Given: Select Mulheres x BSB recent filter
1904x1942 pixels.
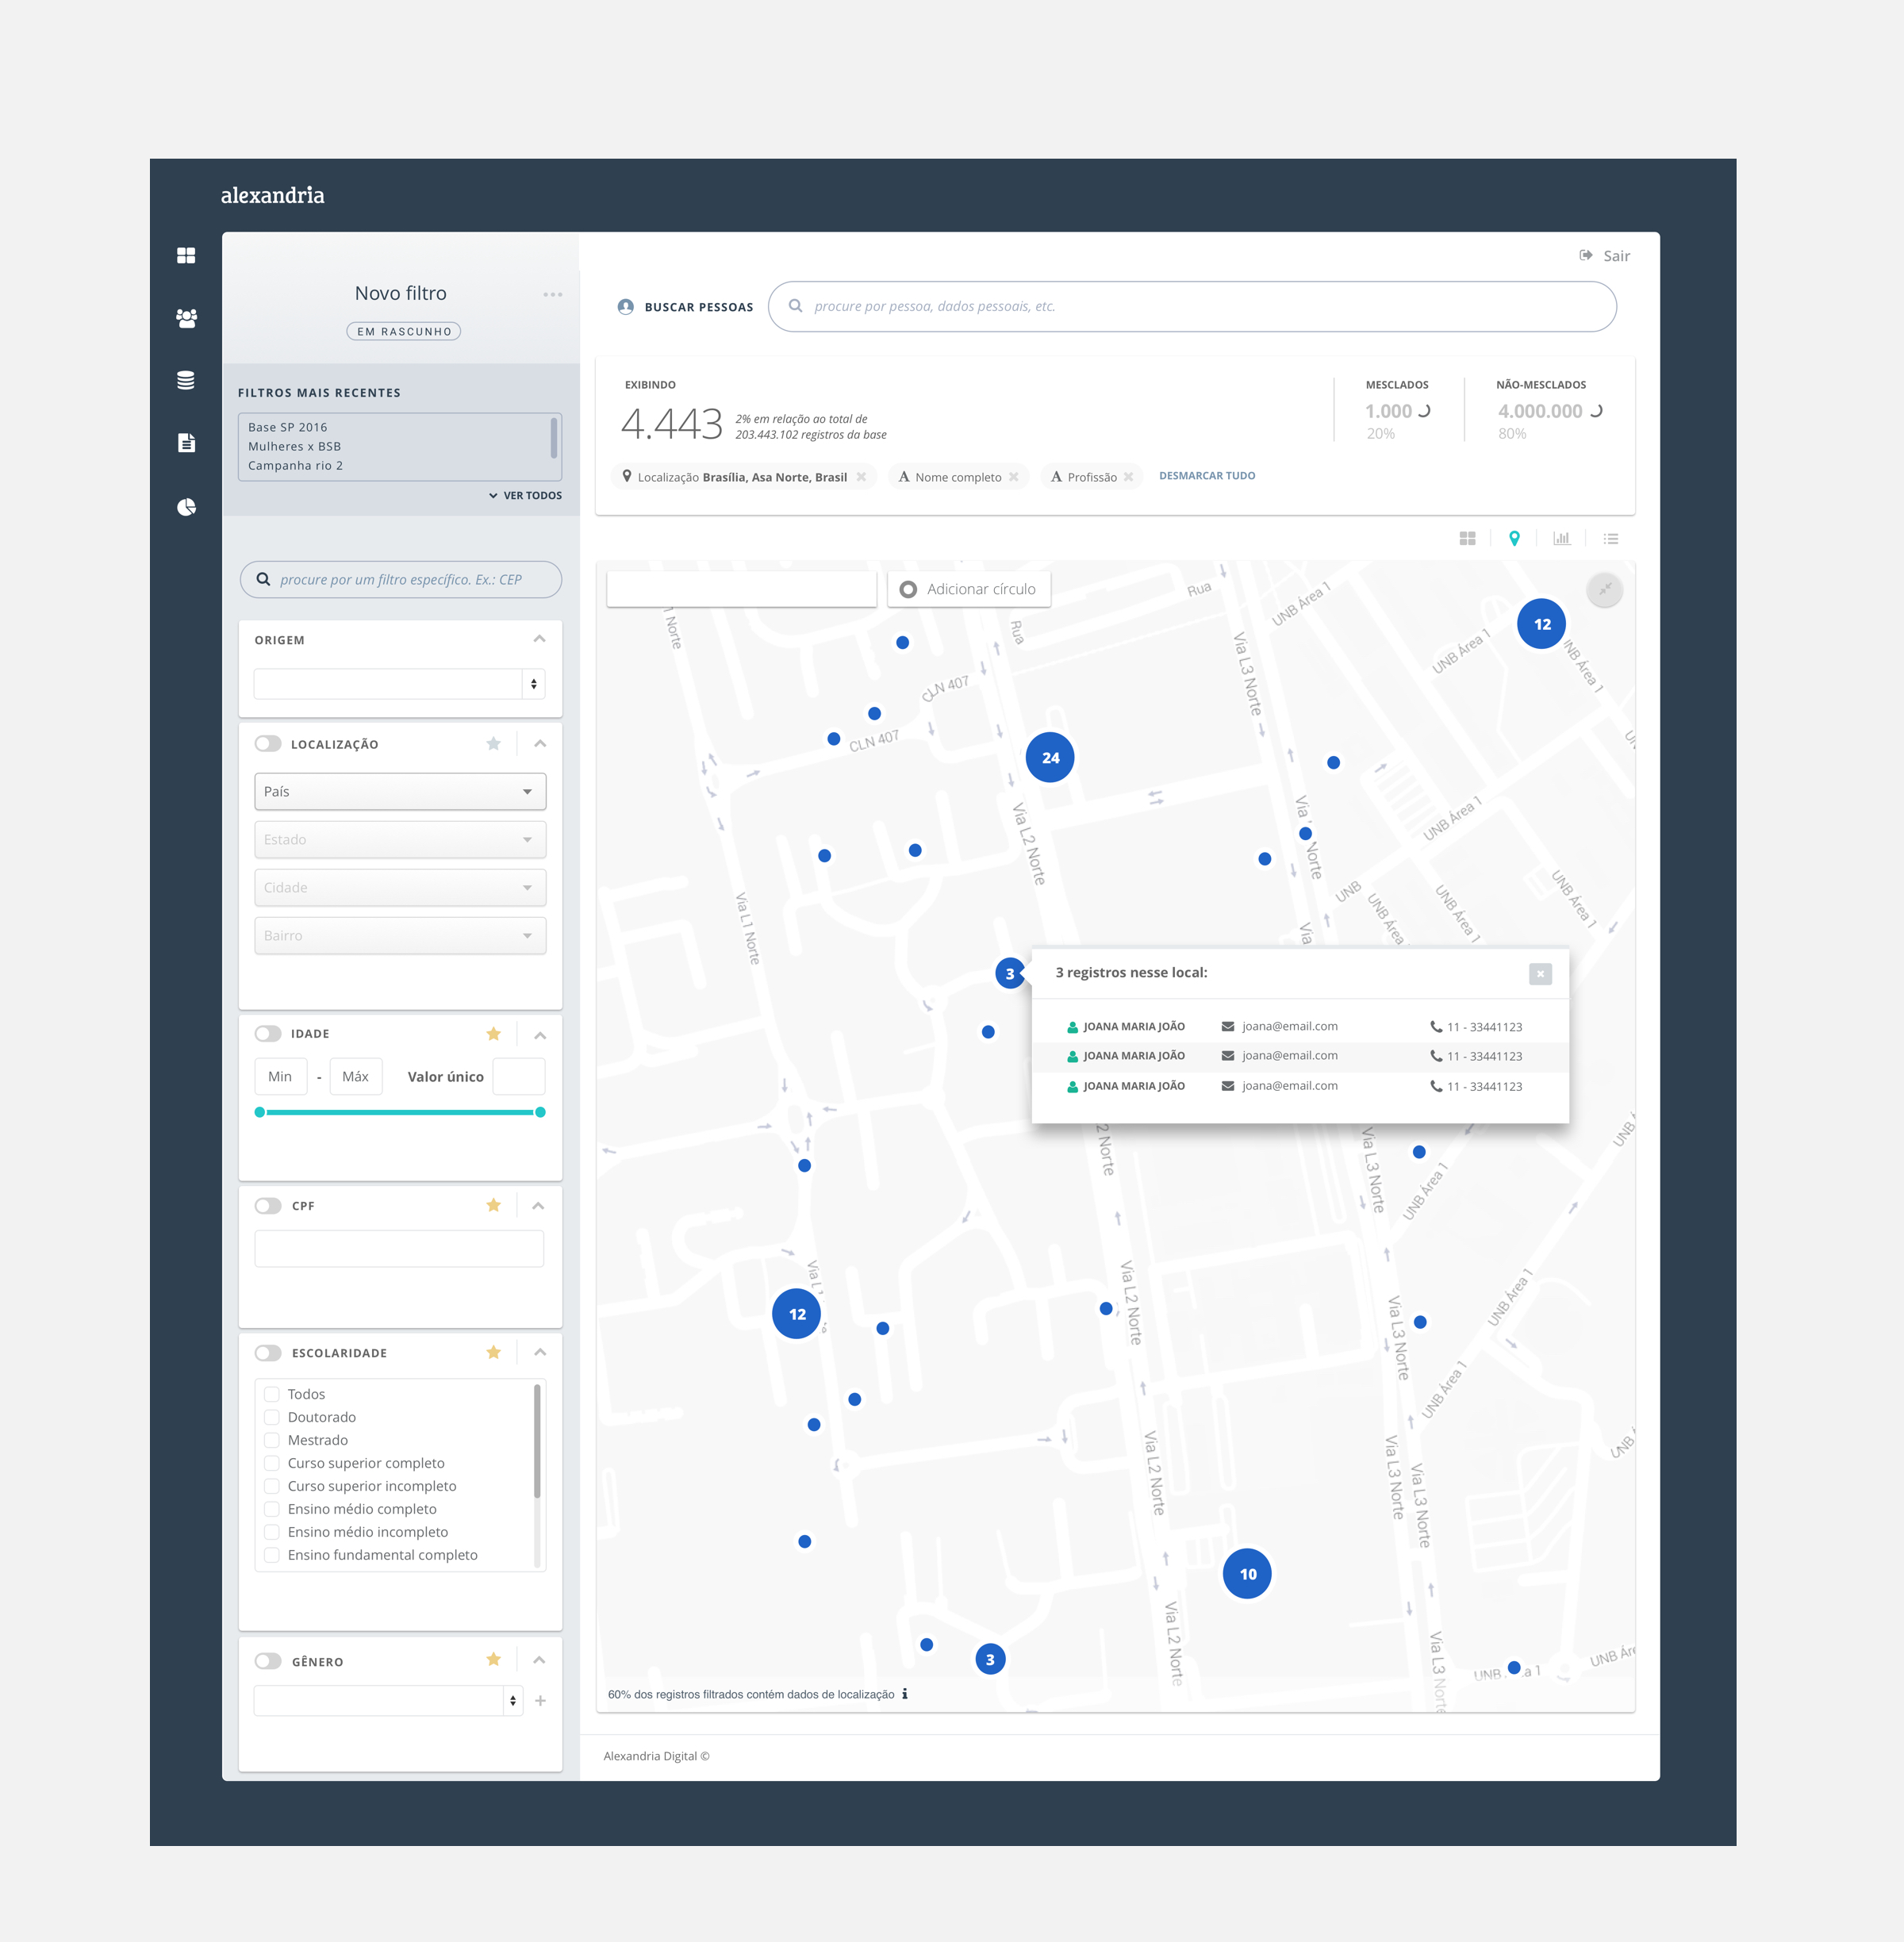Looking at the screenshot, I should 295,447.
